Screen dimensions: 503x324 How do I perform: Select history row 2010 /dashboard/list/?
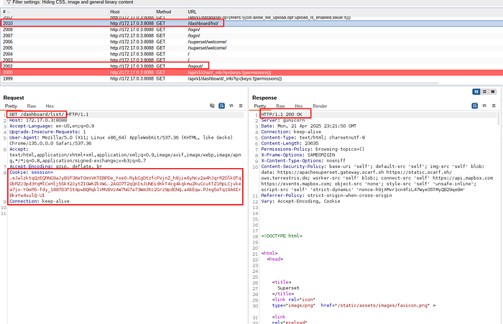251,24
